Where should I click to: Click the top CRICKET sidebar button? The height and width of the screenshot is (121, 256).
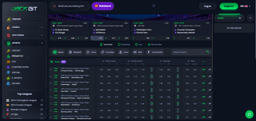point(24,19)
